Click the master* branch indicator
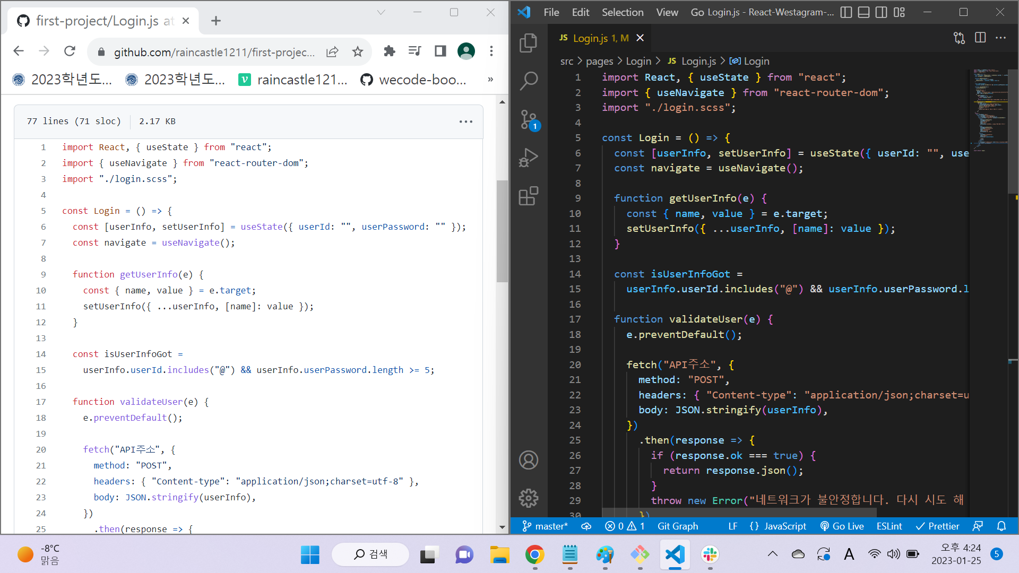1019x573 pixels. 545,526
